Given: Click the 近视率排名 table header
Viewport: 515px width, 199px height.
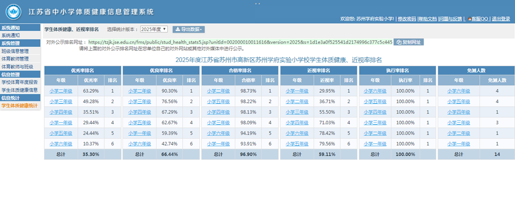Looking at the screenshot, I should point(319,71).
